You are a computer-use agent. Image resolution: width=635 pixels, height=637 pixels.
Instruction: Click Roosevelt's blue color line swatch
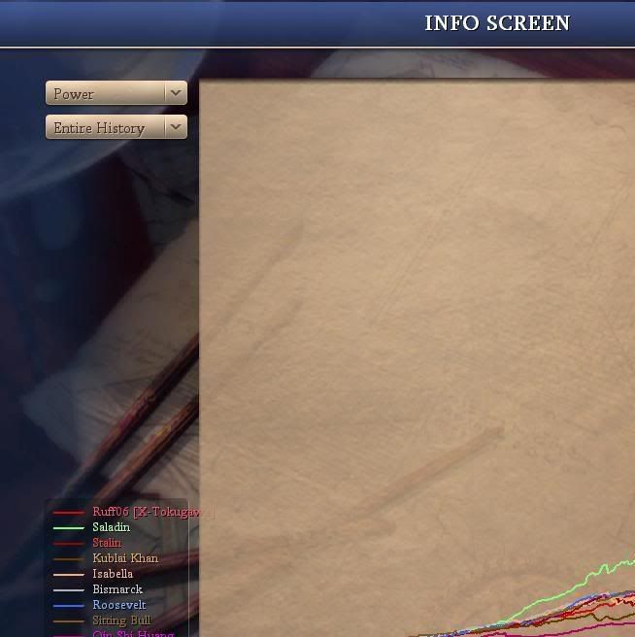click(69, 606)
